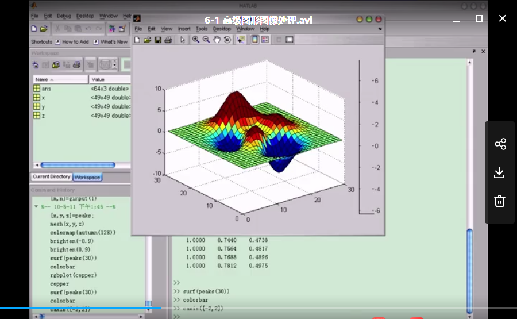Click the Data Cursor tool icon
Viewport: 517px width, 319px height.
point(241,40)
